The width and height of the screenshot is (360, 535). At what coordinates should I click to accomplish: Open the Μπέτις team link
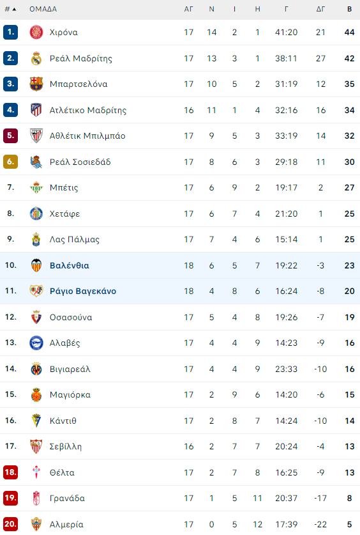pos(64,188)
